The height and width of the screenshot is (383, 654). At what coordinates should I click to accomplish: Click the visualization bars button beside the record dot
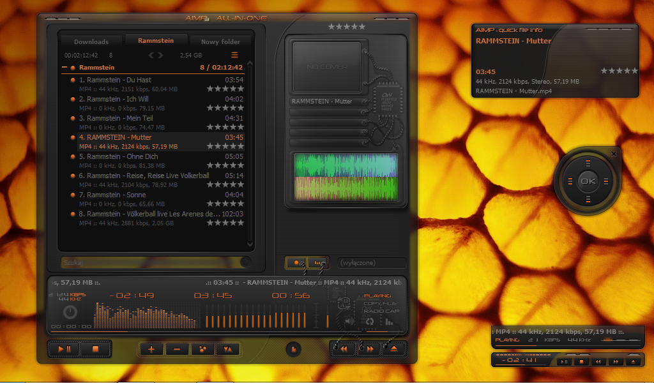tap(317, 263)
